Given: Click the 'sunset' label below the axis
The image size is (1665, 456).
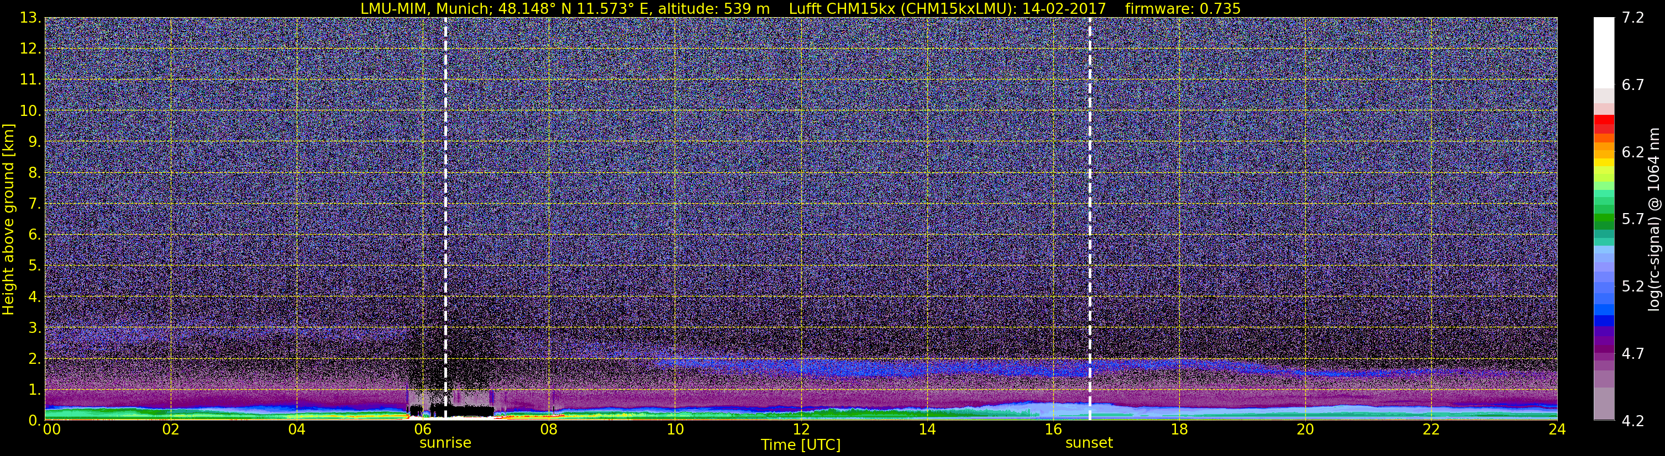Looking at the screenshot, I should (x=1089, y=443).
